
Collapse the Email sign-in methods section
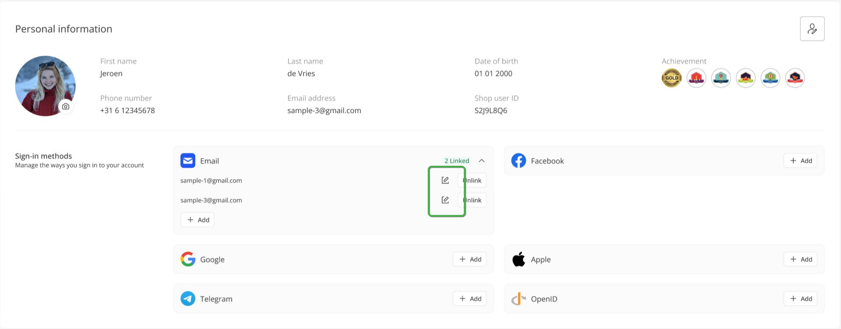482,160
